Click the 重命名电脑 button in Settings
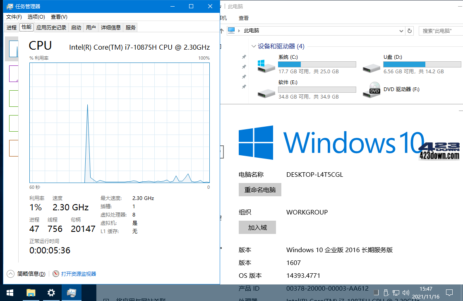 [260, 190]
